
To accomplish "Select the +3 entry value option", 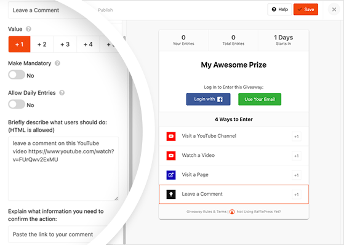I will click(65, 44).
